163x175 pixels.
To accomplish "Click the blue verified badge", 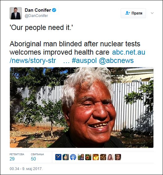I will 54,10.
